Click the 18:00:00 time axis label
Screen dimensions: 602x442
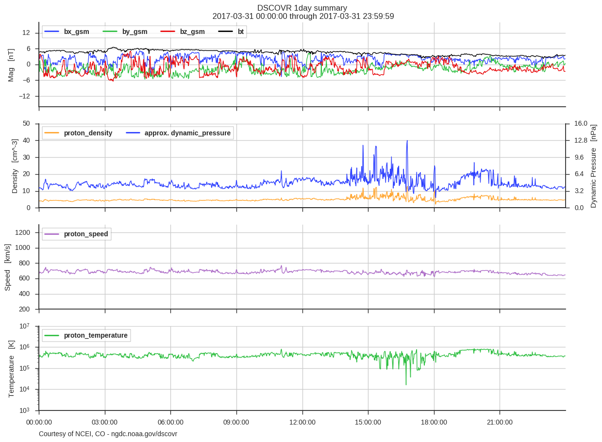(434, 422)
